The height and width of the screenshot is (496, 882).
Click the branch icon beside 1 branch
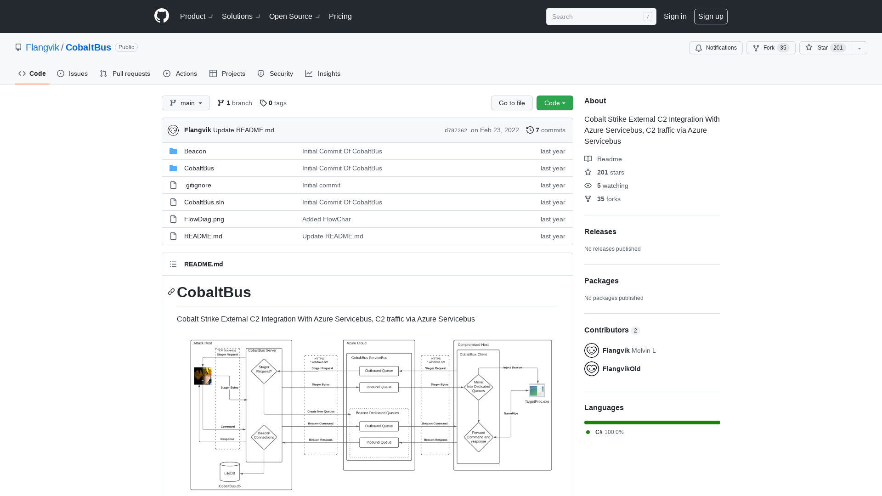point(221,103)
